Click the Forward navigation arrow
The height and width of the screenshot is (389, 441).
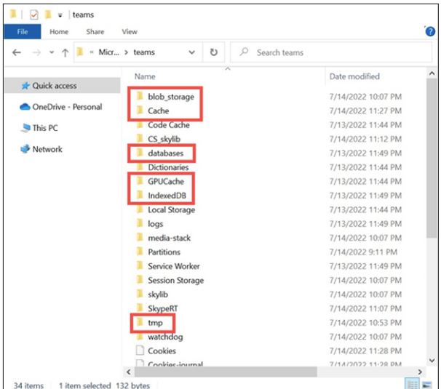click(x=36, y=52)
